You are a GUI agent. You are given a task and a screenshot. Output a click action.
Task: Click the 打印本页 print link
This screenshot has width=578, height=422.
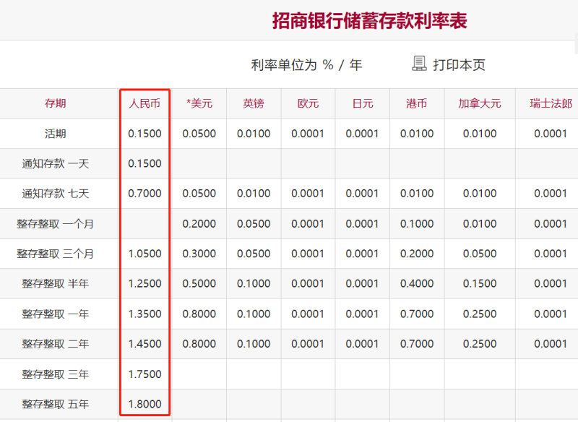459,65
